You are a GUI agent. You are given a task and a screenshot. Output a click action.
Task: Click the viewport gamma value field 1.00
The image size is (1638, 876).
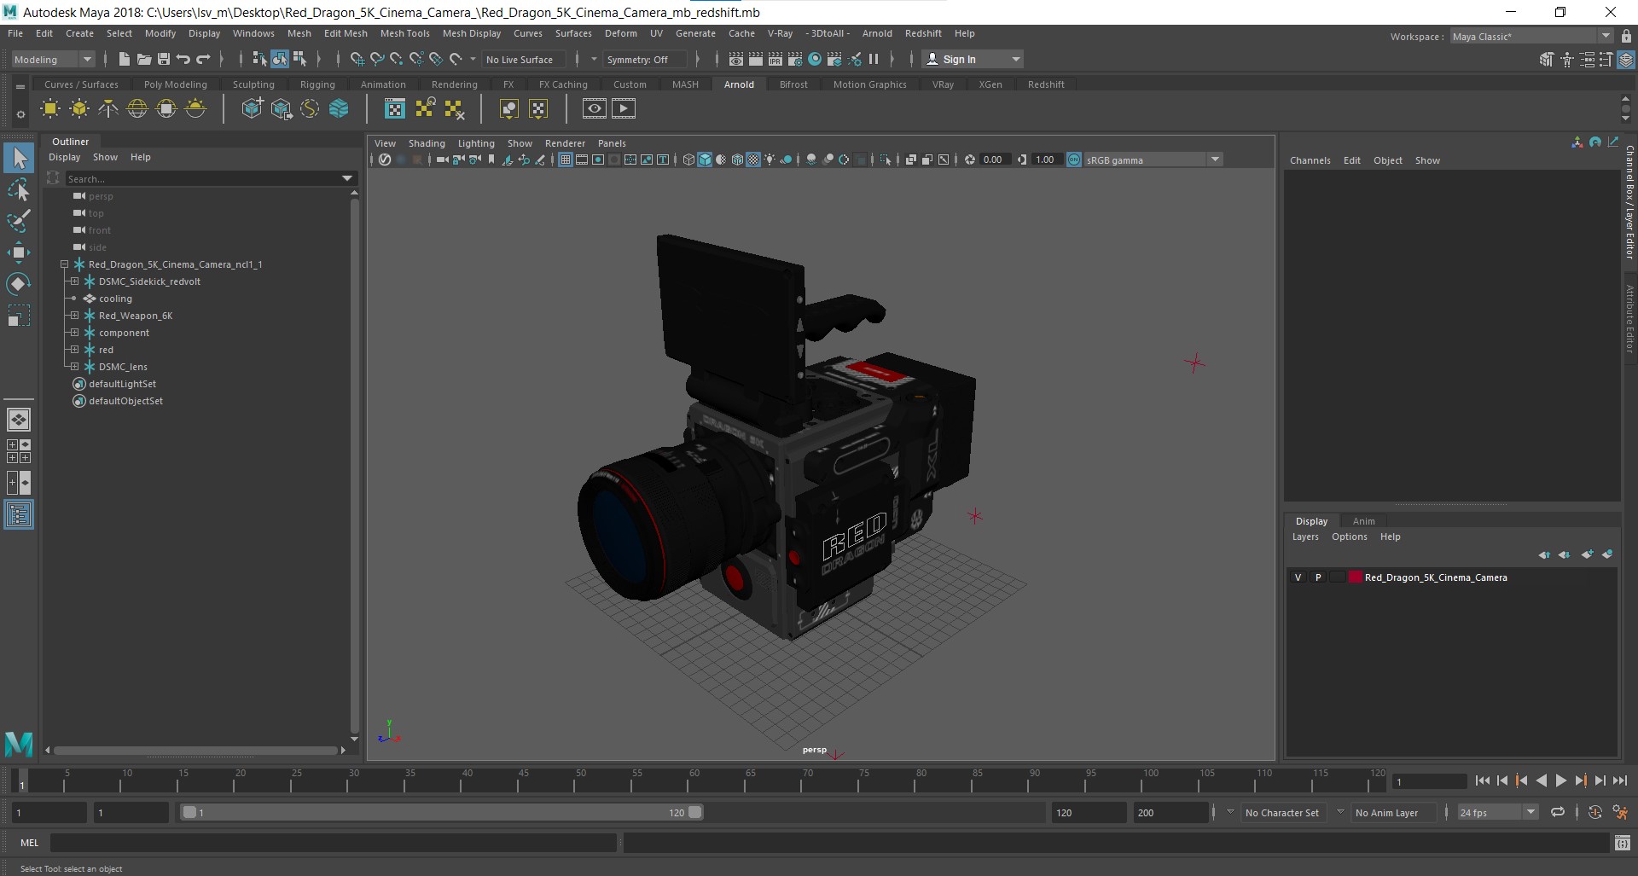coord(1047,160)
